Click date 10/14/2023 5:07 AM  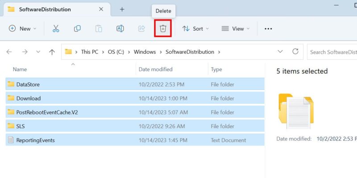tap(163, 112)
